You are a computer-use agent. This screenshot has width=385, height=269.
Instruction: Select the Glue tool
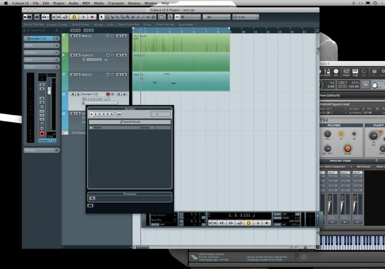click(117, 17)
